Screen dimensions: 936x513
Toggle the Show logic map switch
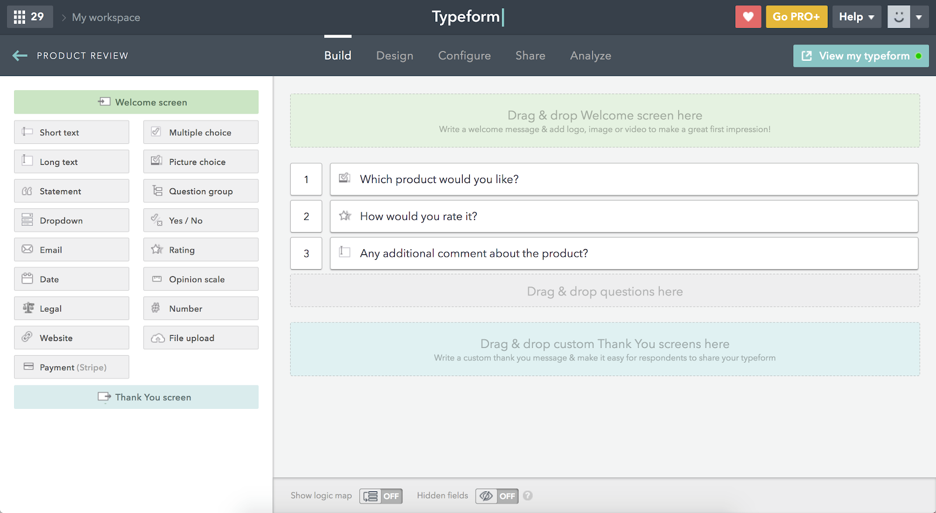381,496
